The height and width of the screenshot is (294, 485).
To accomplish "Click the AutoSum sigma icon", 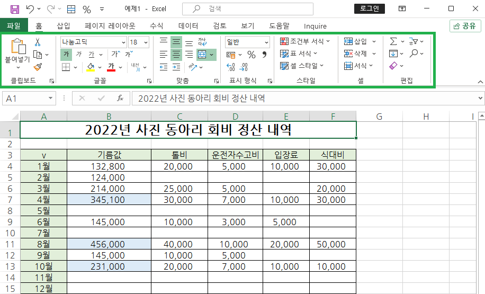I will [x=393, y=41].
